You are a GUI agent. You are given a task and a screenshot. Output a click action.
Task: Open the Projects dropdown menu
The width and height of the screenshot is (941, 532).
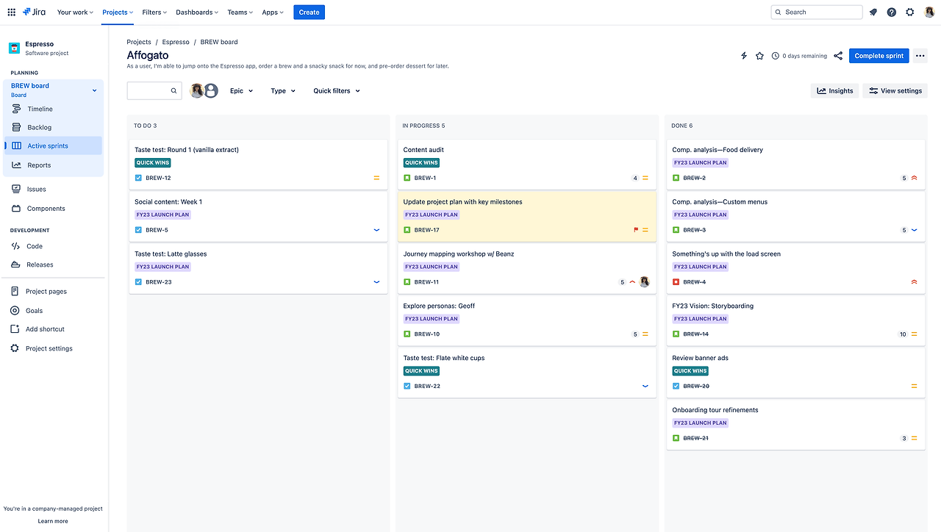click(x=118, y=12)
